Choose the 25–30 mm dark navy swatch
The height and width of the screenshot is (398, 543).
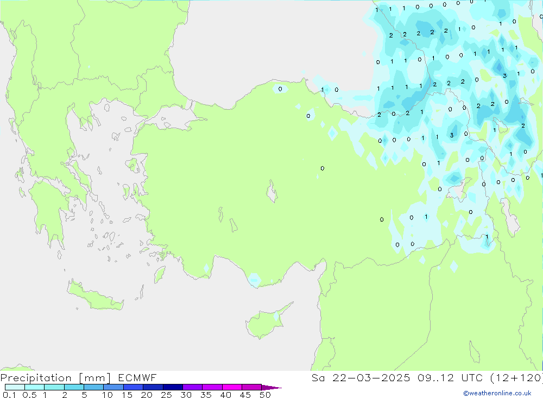173,387
